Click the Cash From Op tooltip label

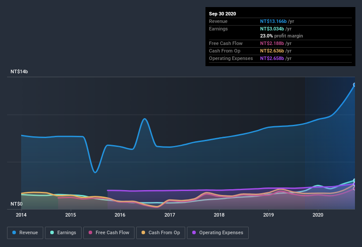pyautogui.click(x=224, y=51)
